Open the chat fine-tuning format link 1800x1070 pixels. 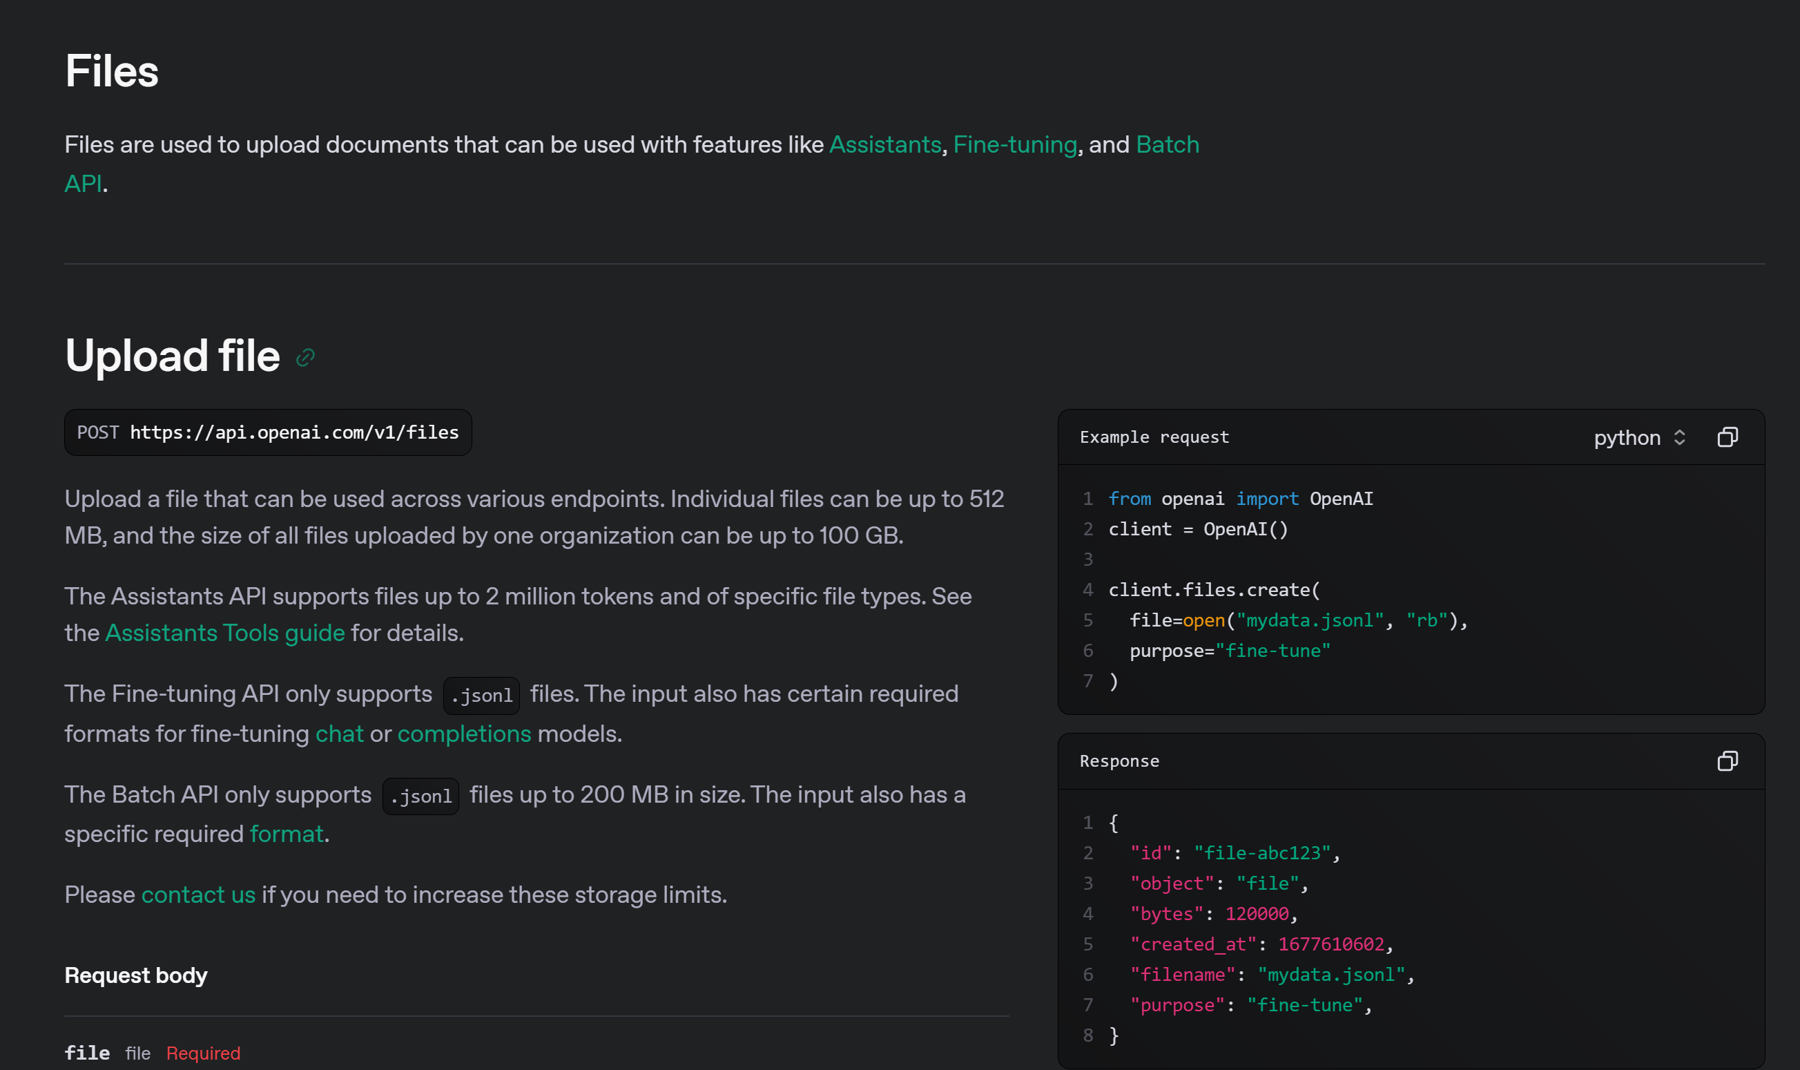pos(340,734)
